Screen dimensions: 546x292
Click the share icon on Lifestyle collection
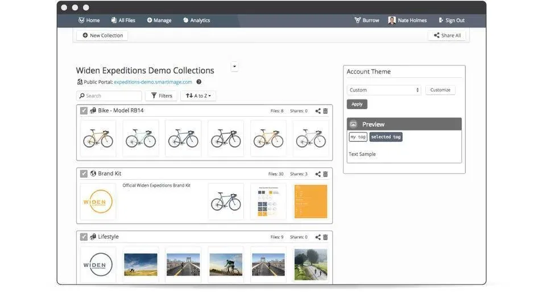click(318, 237)
